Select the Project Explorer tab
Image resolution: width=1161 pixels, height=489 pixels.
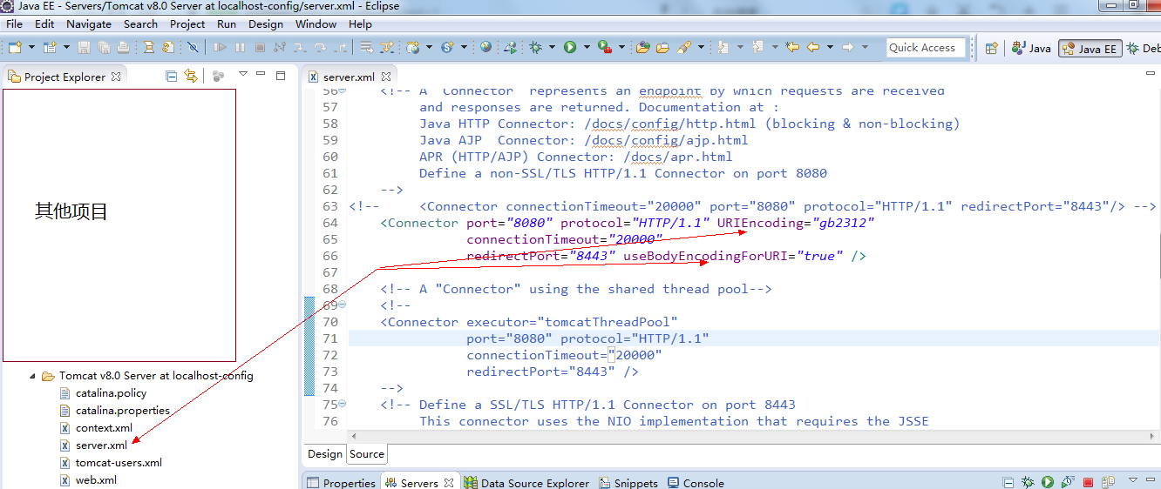tap(64, 77)
